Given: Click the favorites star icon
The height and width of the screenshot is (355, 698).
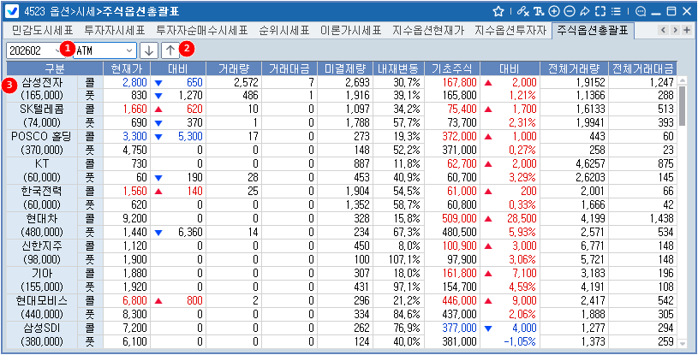Looking at the screenshot, I should click(x=499, y=11).
